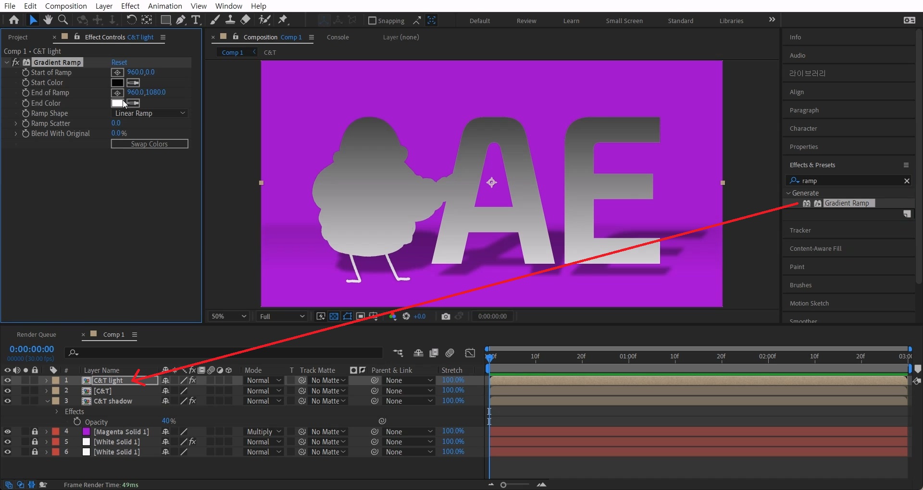Open the Animation menu
The height and width of the screenshot is (490, 923).
coord(165,6)
